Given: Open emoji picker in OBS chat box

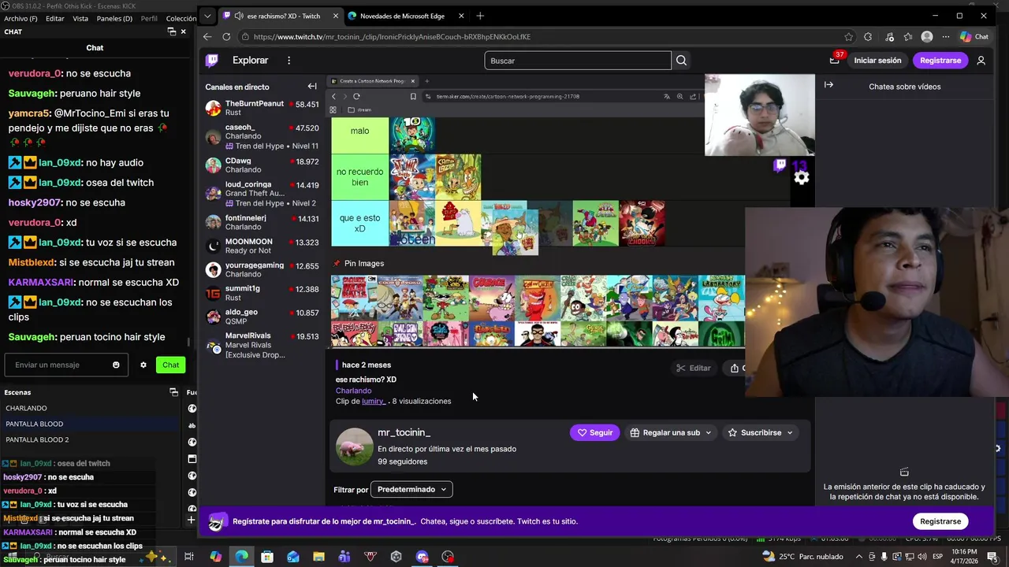Looking at the screenshot, I should pos(116,365).
